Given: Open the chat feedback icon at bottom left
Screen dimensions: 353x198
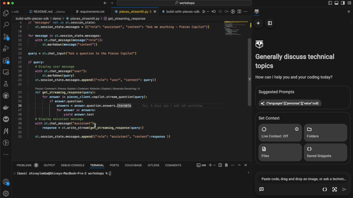Looking at the screenshot, I should point(261,189).
